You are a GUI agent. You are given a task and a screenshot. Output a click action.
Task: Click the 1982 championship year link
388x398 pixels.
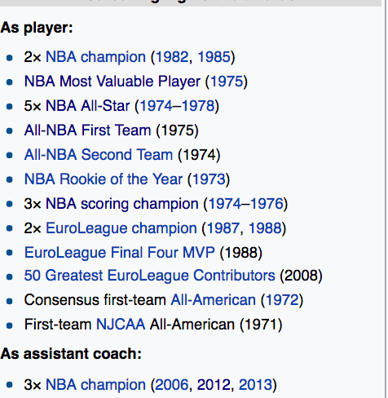coord(172,57)
